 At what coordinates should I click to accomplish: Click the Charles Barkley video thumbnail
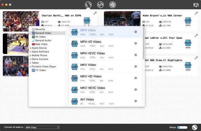pyautogui.click(x=21, y=21)
